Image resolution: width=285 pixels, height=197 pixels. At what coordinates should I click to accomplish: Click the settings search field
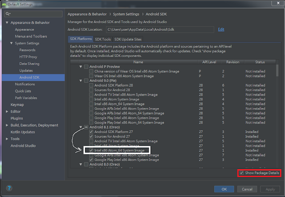33,14
